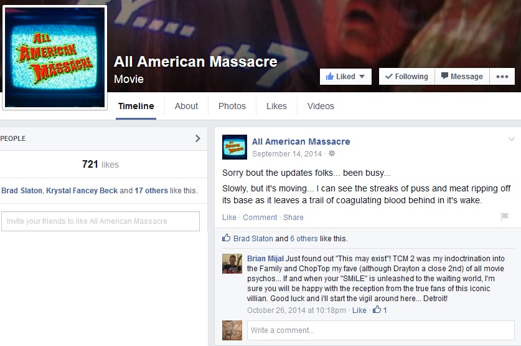The width and height of the screenshot is (521, 346).
Task: Expand the PEOPLE section chevron
Action: [x=198, y=138]
